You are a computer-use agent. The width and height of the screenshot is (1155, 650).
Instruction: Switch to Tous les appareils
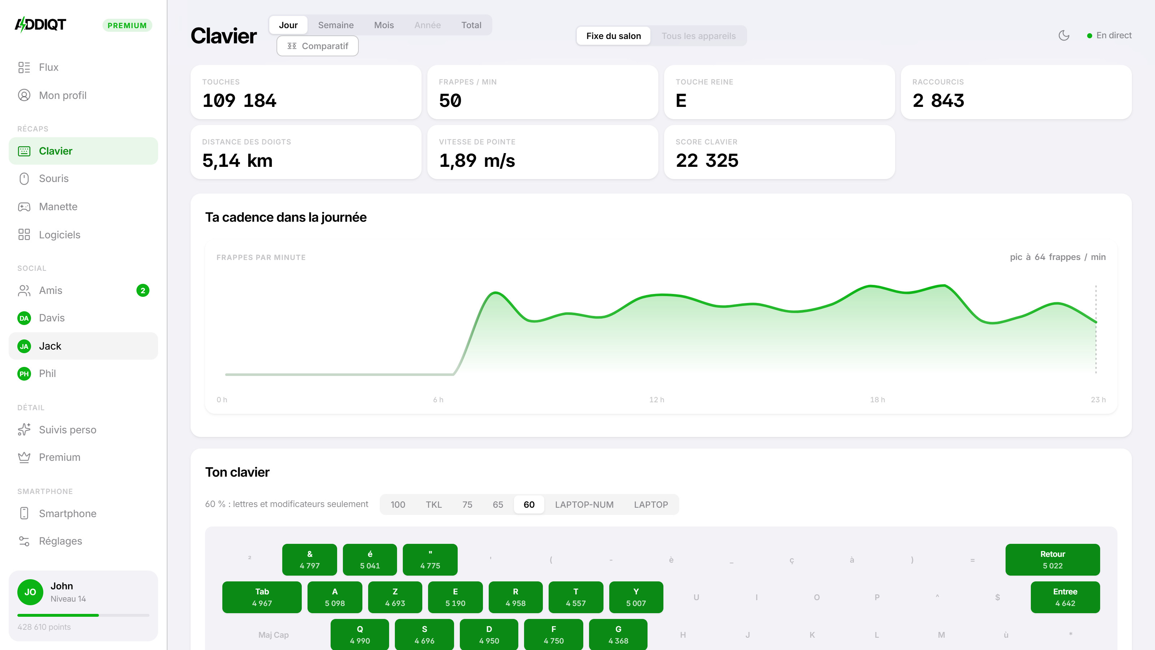pyautogui.click(x=698, y=36)
